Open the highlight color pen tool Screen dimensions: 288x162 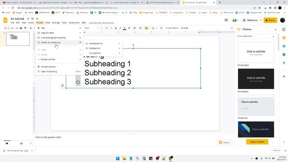tap(129, 28)
